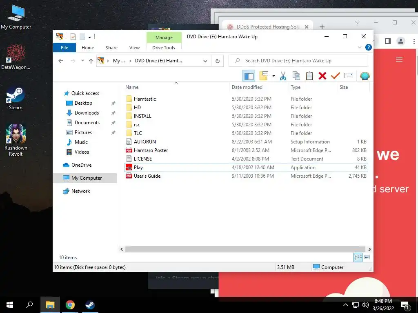The height and width of the screenshot is (313, 418).
Task: Click the horizontal scrollbar in the file list
Action: pyautogui.click(x=245, y=249)
